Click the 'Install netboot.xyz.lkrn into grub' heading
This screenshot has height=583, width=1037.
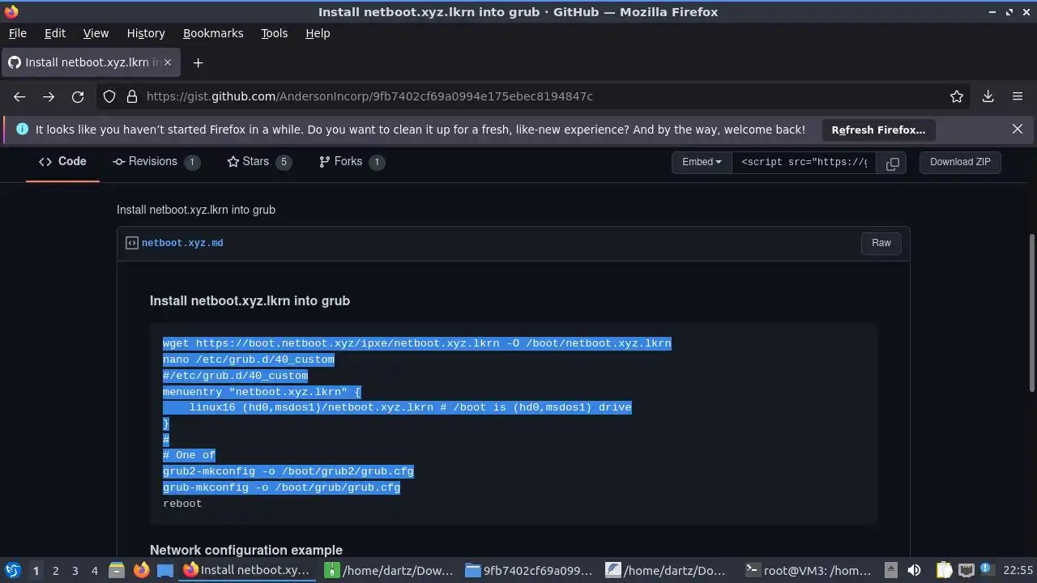250,300
